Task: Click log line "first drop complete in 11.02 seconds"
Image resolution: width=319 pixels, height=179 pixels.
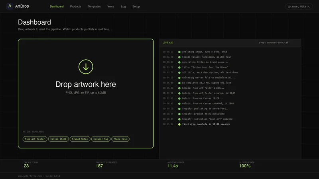Action: click(206, 124)
